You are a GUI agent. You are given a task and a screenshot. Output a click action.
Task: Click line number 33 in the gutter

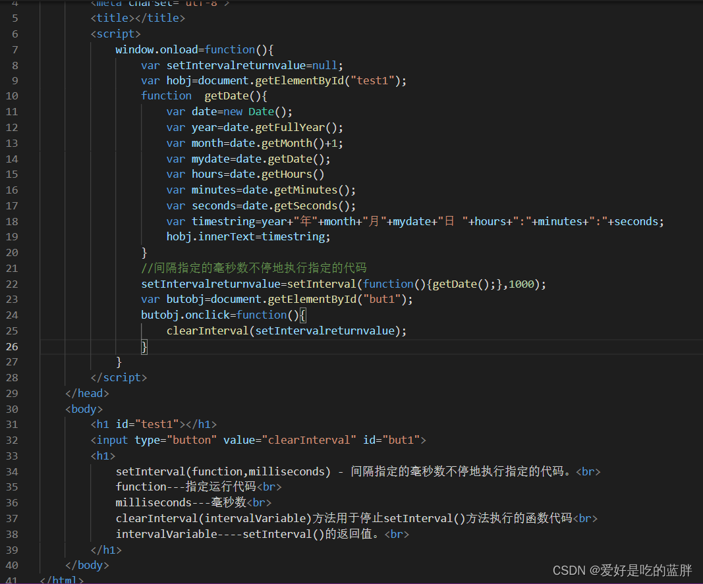[12, 456]
